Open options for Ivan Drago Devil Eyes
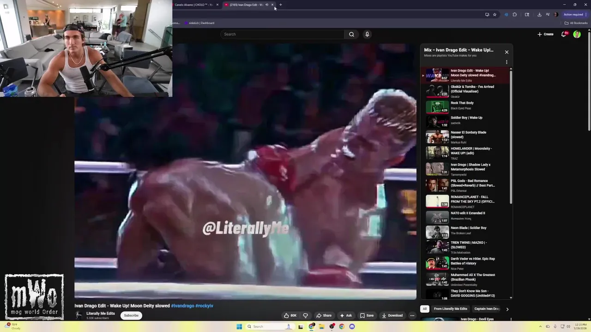Screen dimensions: 591x332 tap(511, 319)
